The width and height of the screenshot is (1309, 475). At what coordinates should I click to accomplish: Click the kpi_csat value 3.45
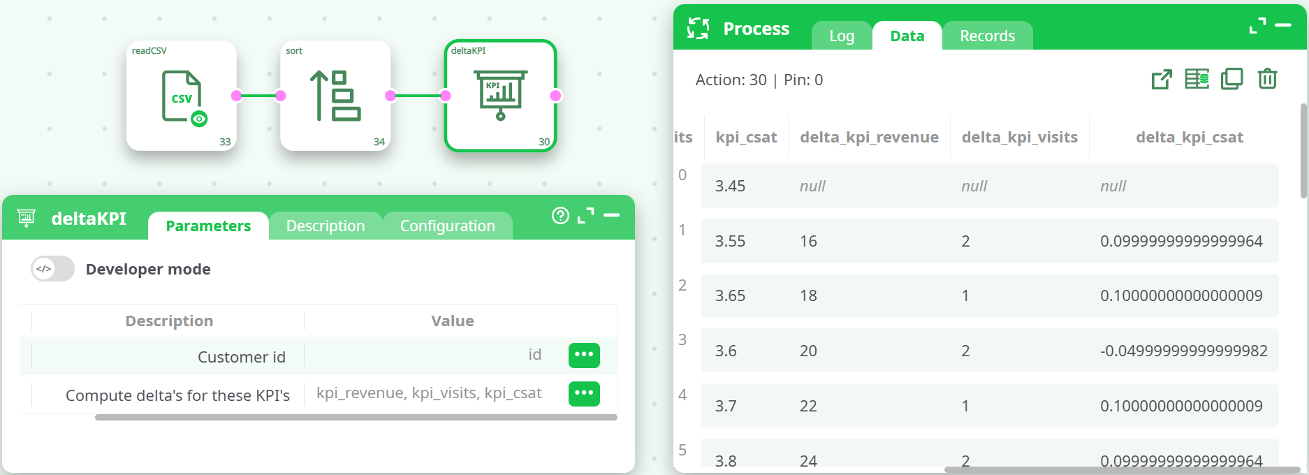coord(730,186)
